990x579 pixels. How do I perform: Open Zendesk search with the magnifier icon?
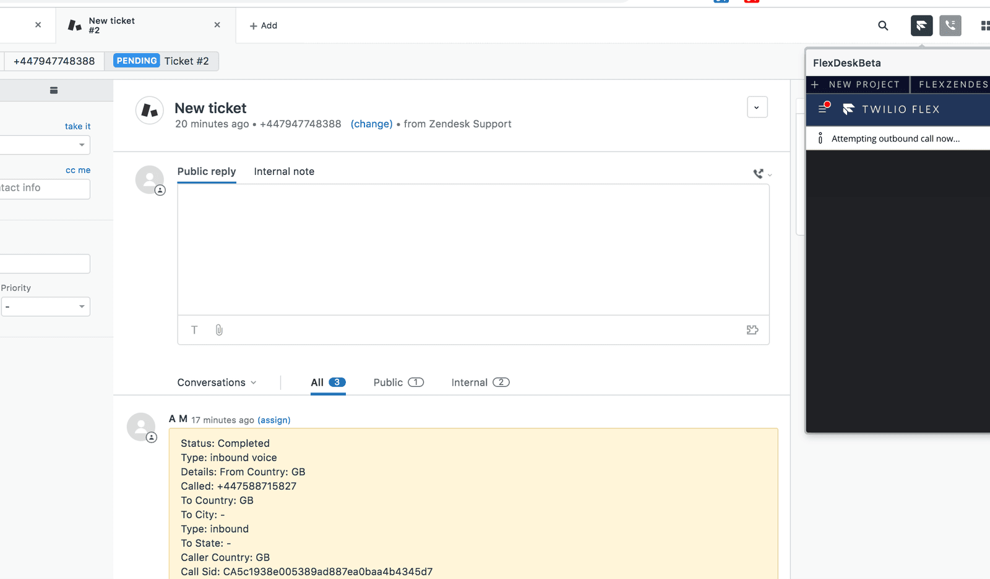(x=883, y=25)
